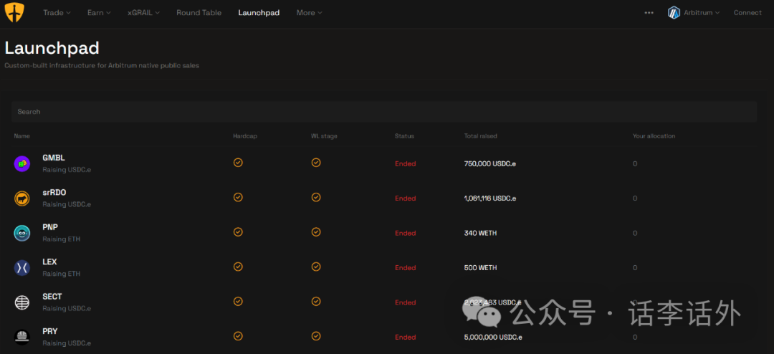Click PRY Hardcap check icon
Screen dimensions: 774x354
click(x=238, y=336)
